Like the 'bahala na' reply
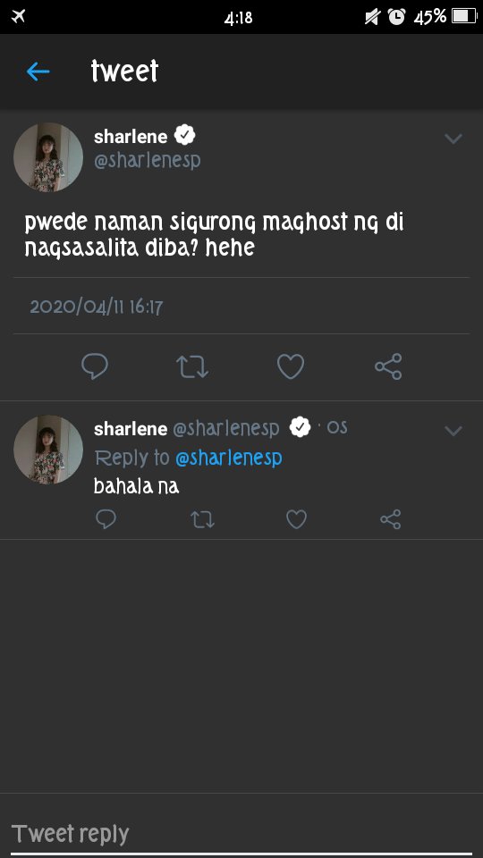The width and height of the screenshot is (483, 858). pos(296,519)
